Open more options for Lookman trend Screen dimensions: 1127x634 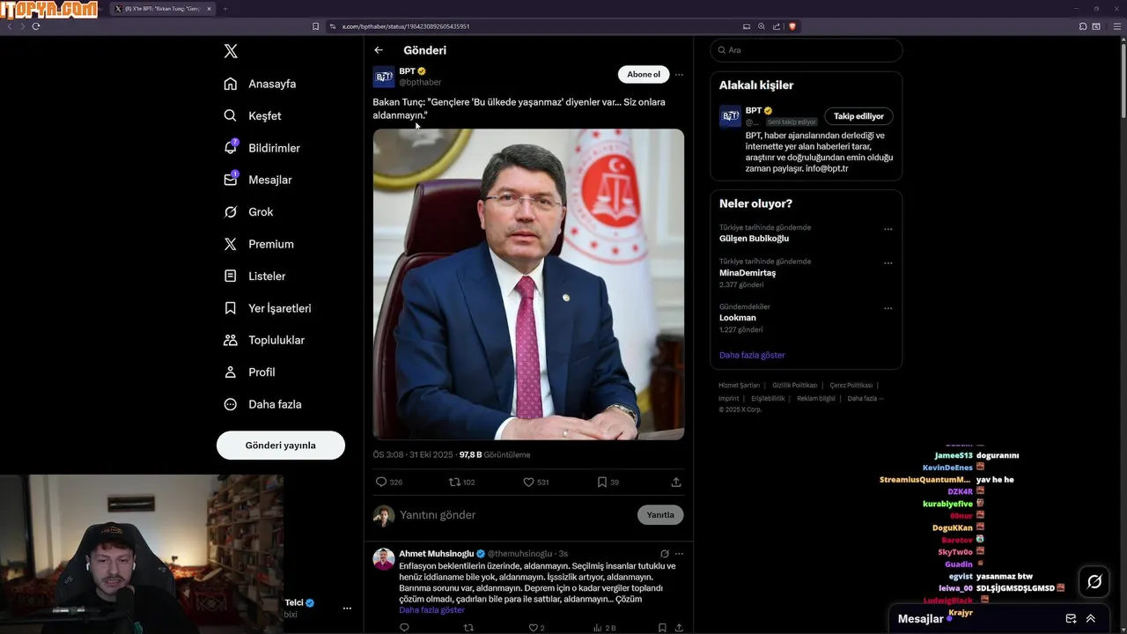[x=888, y=308]
